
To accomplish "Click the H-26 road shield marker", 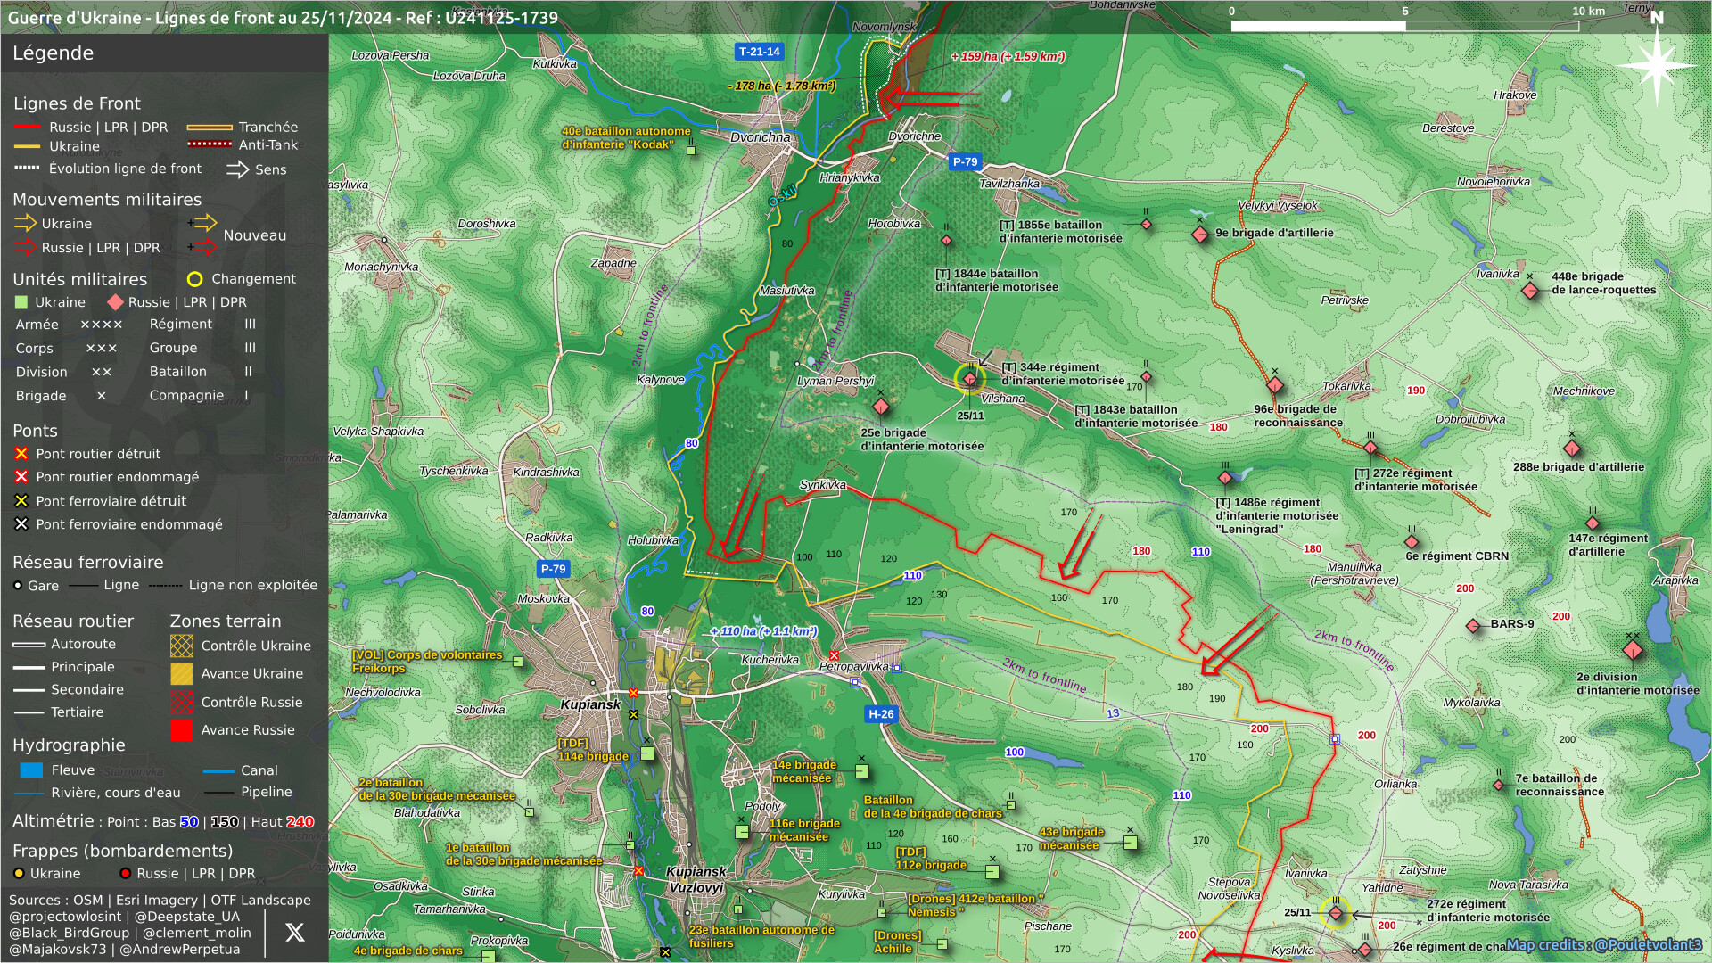I will [881, 714].
